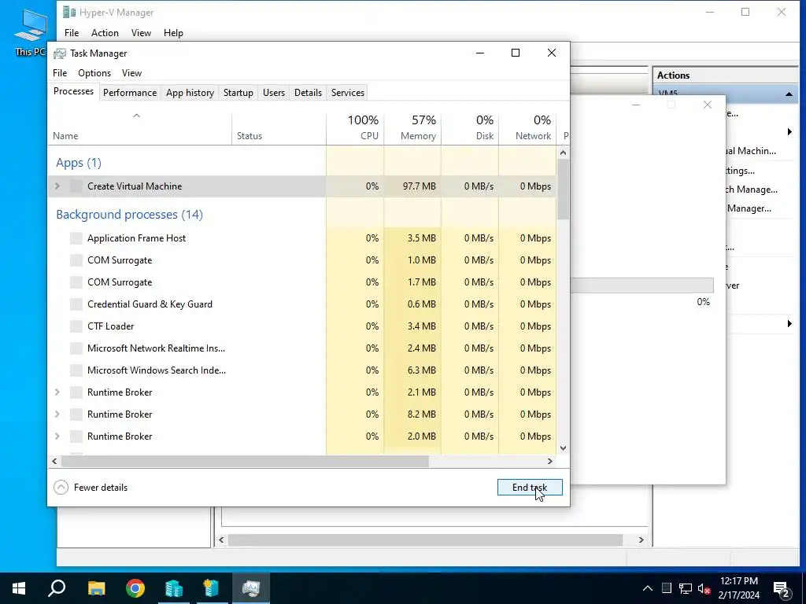Click the sort arrow above the Name column
Image resolution: width=806 pixels, height=604 pixels.
[x=136, y=116]
